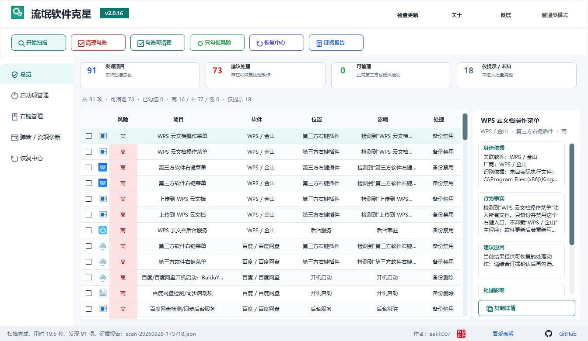Click the 作者：aakk007 status bar text

432,334
